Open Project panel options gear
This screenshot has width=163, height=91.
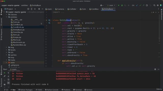39,9
